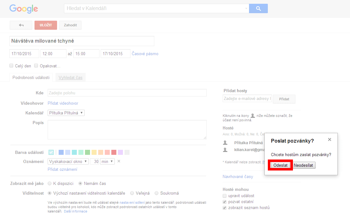Click the Přidat videohovor link

coord(63,103)
